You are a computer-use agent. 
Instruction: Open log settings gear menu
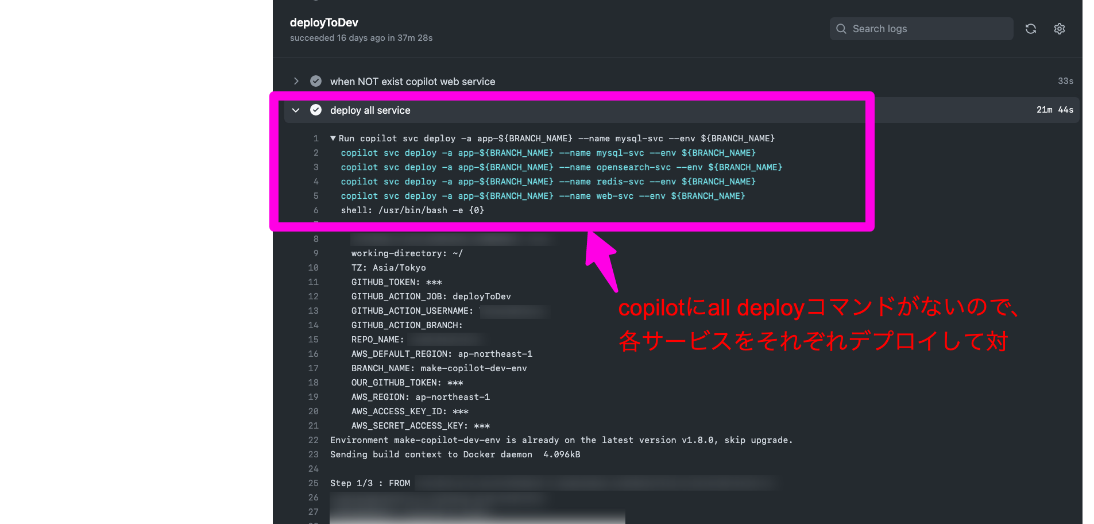click(1060, 29)
